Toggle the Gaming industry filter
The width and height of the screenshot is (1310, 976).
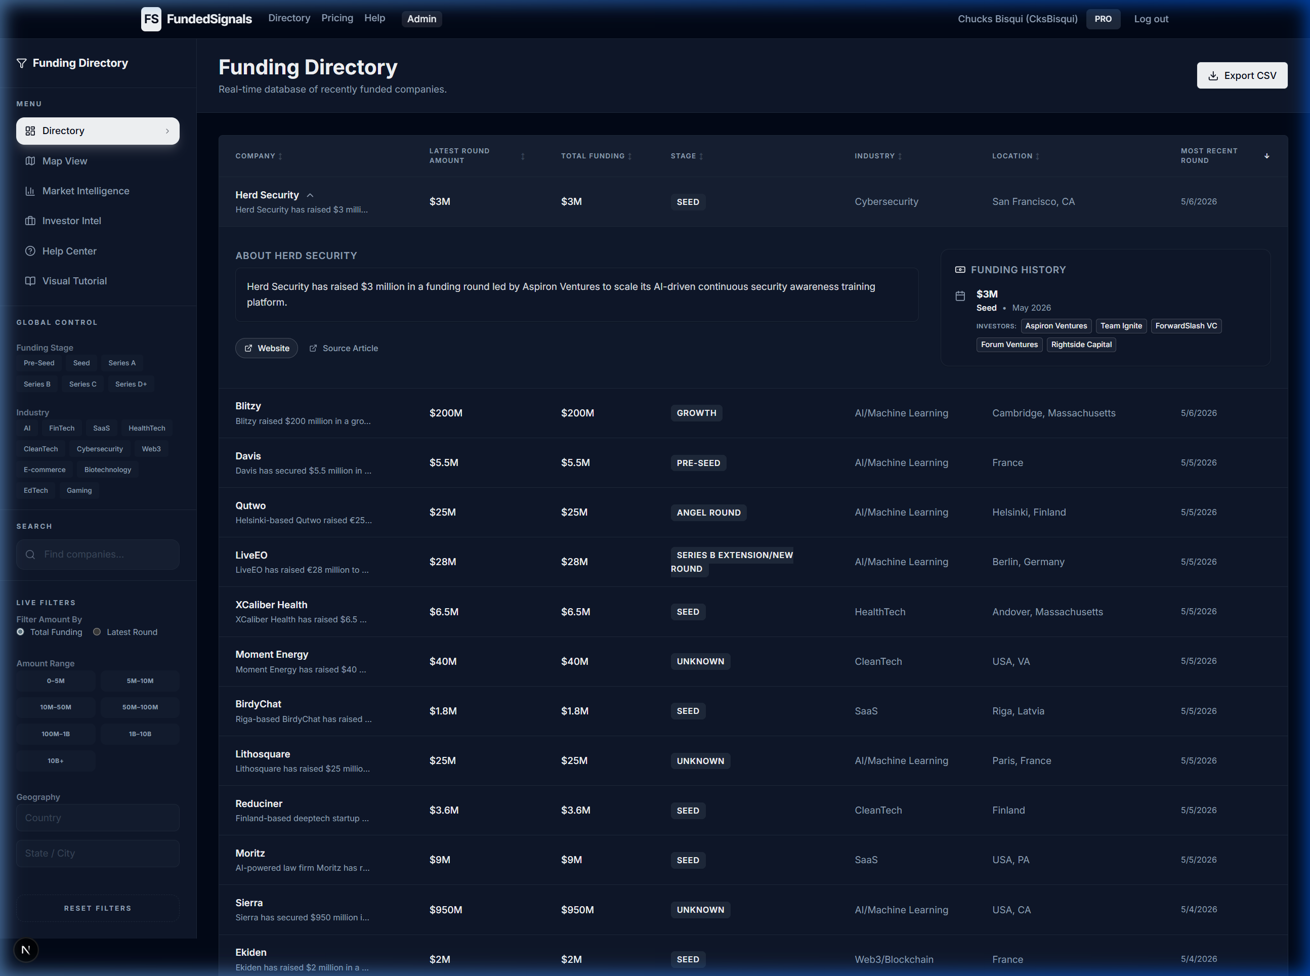79,490
